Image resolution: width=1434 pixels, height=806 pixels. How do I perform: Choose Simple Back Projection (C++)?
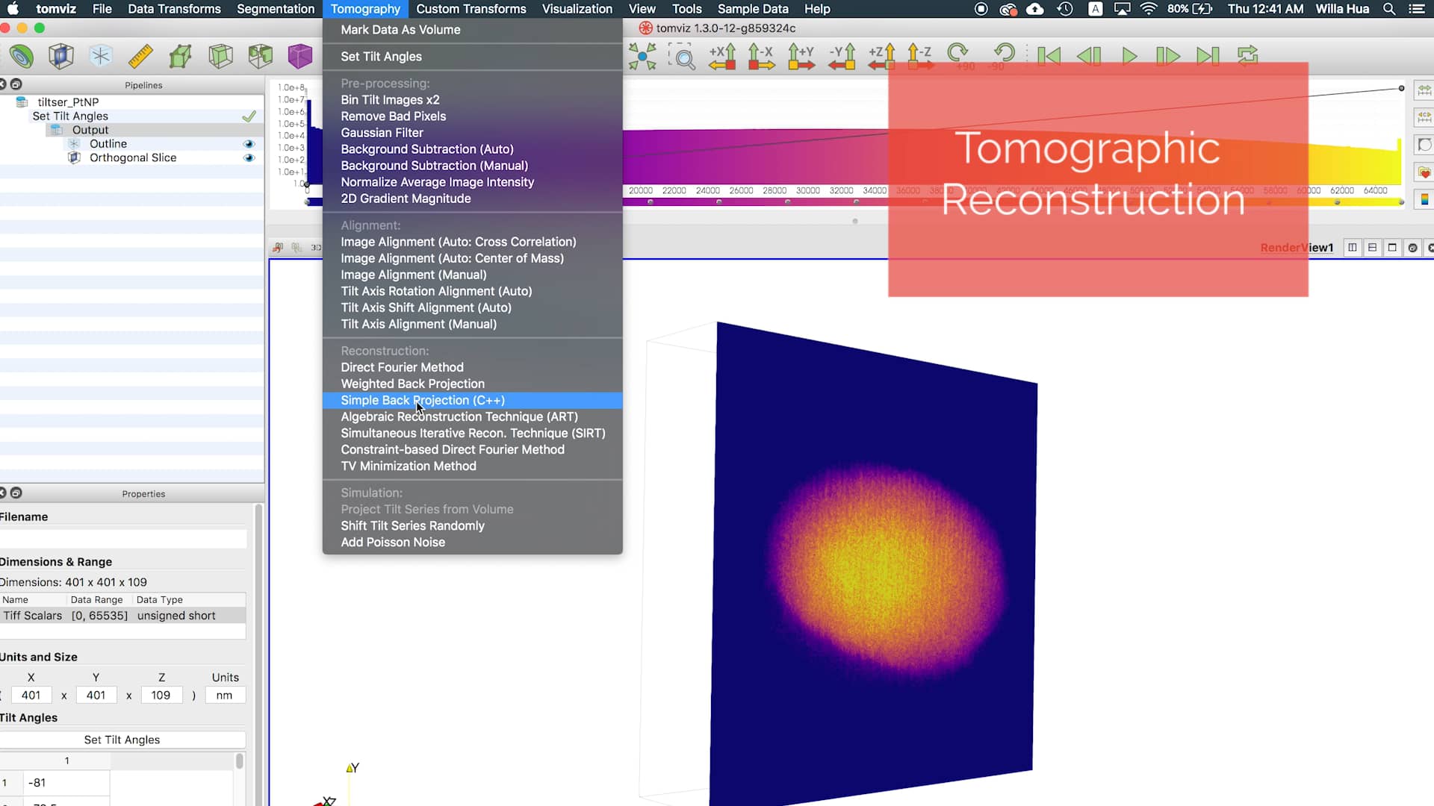pyautogui.click(x=423, y=401)
